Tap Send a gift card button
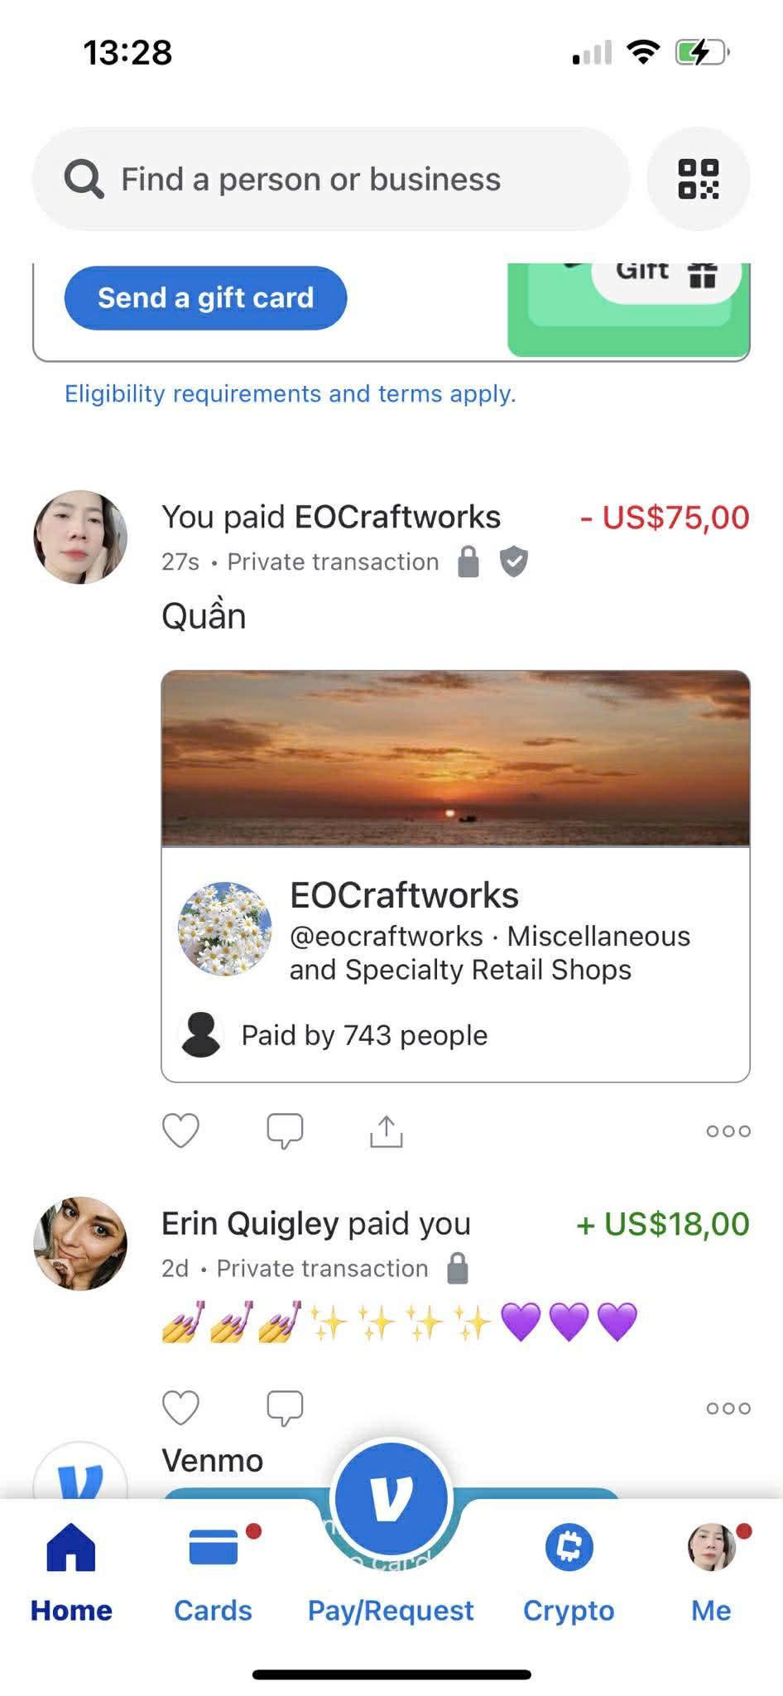The width and height of the screenshot is (783, 1696). click(x=205, y=298)
